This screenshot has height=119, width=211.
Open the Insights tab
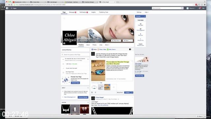click(93, 12)
